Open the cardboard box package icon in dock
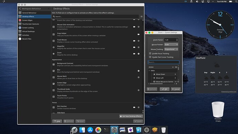Image resolution: width=238 pixels, height=134 pixels. click(x=155, y=130)
